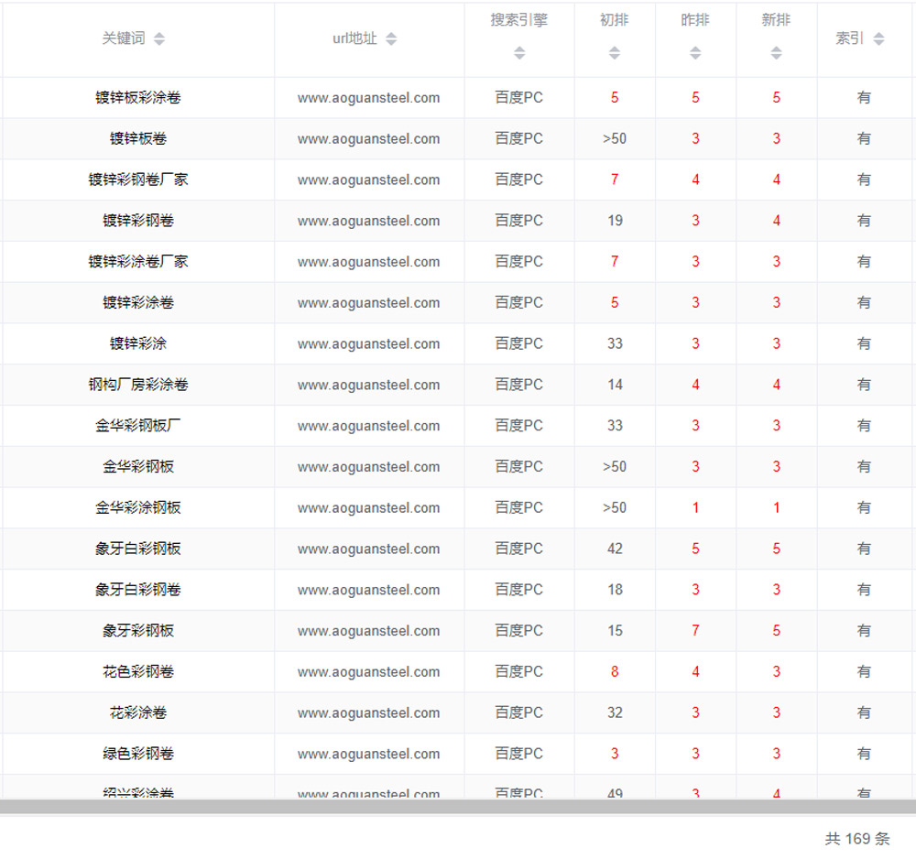916x859 pixels.
Task: Select the keyword 镀锌板卷
Action: tap(138, 139)
